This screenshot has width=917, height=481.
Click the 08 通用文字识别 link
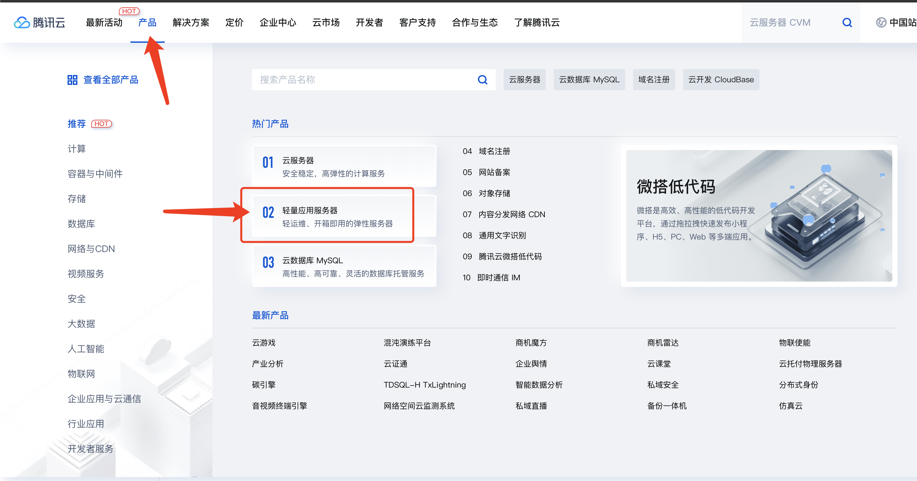click(x=494, y=235)
